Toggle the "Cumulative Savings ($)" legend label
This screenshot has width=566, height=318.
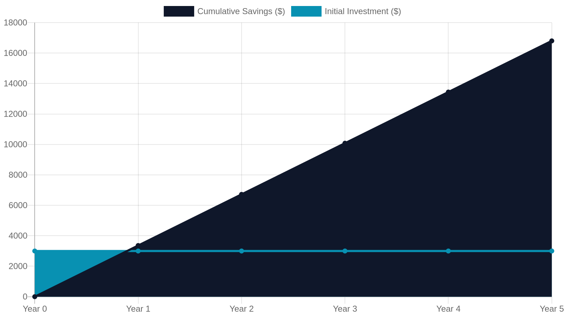click(x=241, y=11)
